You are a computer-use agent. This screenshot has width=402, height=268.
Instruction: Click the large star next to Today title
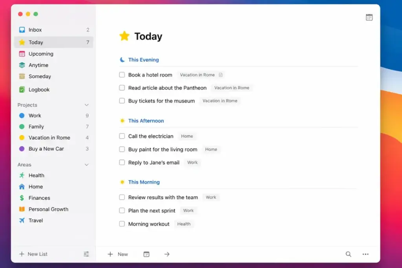(x=124, y=36)
